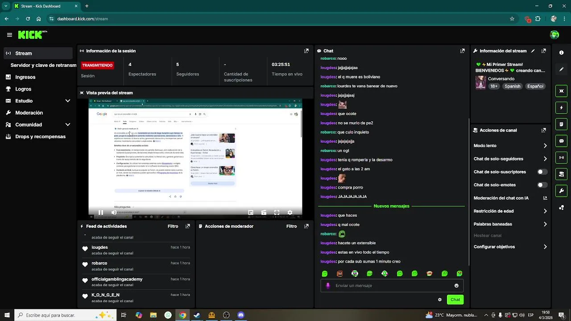Open Discord from Windows taskbar
571x321 pixels.
[241, 315]
